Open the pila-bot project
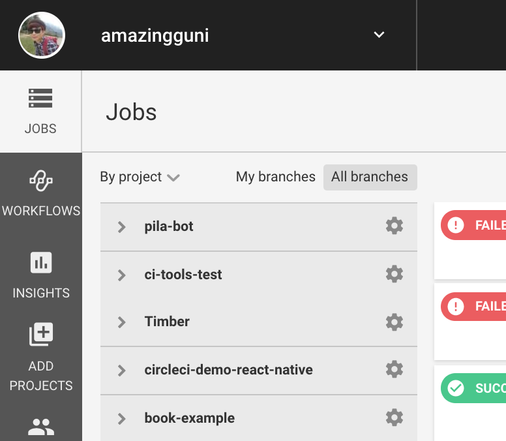 click(x=169, y=226)
